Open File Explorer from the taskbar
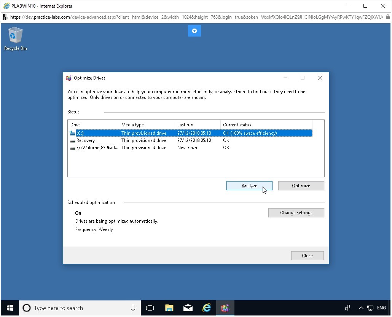 click(x=169, y=308)
